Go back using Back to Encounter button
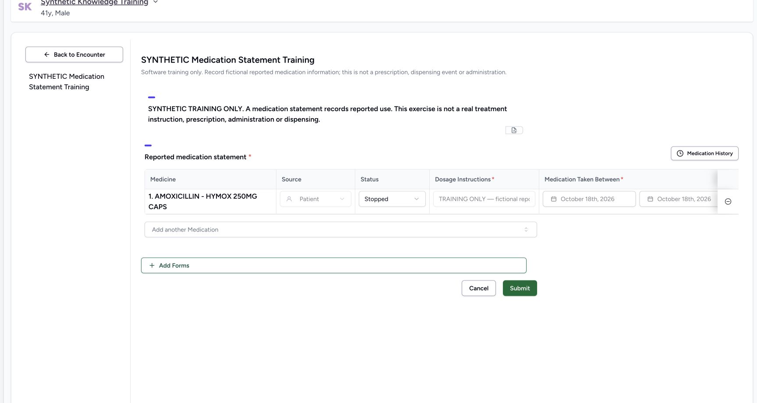The image size is (757, 403). coord(74,55)
